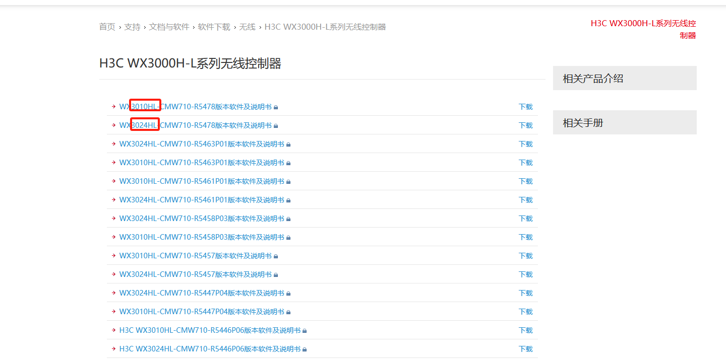Open WX3010HL-CMW710-R5461P01版本软件及说明书 link
This screenshot has width=726, height=361.
(202, 181)
